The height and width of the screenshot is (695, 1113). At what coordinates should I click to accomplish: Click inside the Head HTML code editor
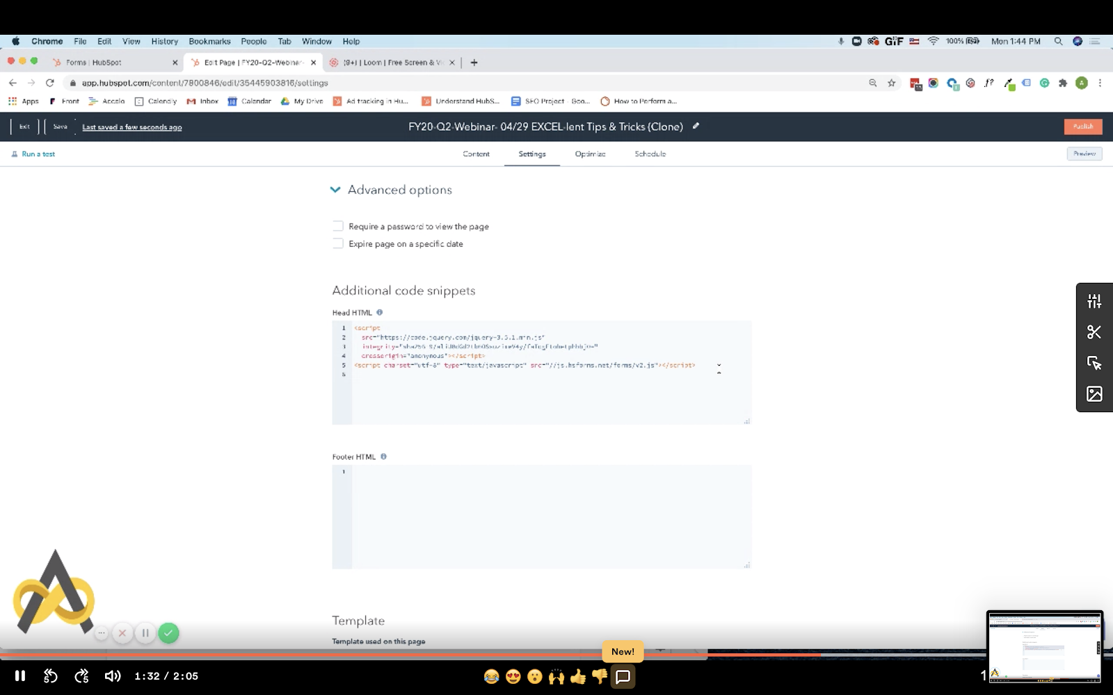(542, 373)
